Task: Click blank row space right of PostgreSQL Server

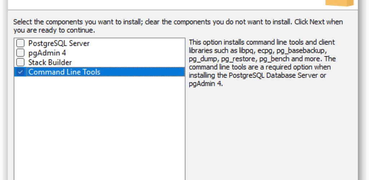Action: [137, 43]
